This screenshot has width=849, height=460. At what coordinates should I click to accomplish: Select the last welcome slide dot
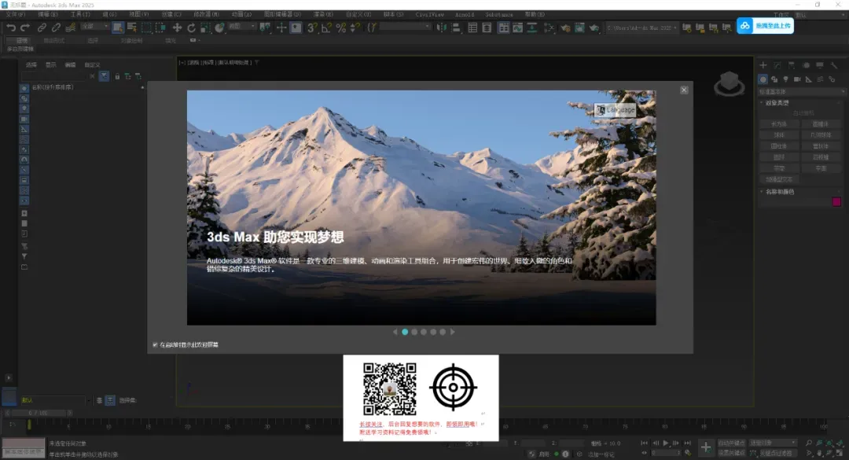pos(443,332)
